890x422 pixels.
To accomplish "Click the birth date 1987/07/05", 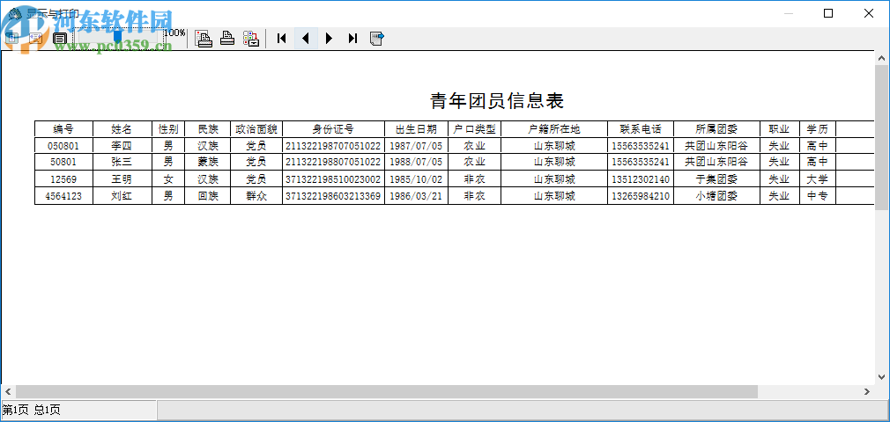I will click(416, 146).
